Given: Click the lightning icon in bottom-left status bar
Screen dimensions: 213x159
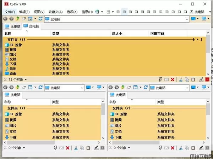Looking at the screenshot, I should [x=55, y=148].
